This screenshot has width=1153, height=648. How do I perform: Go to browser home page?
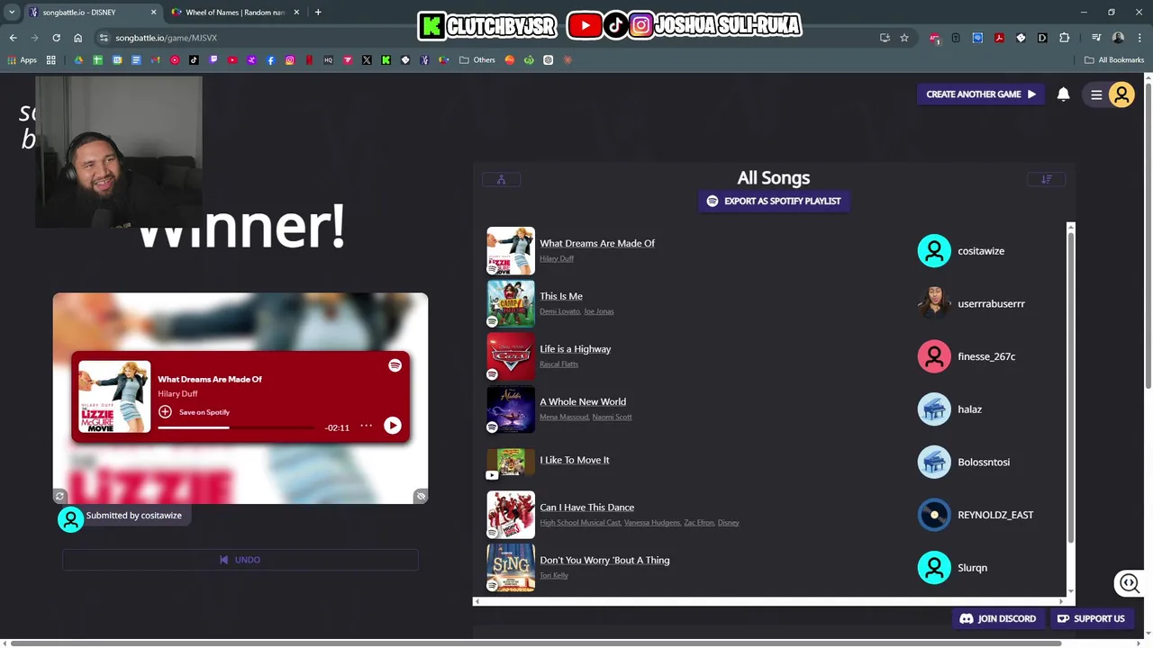click(78, 38)
